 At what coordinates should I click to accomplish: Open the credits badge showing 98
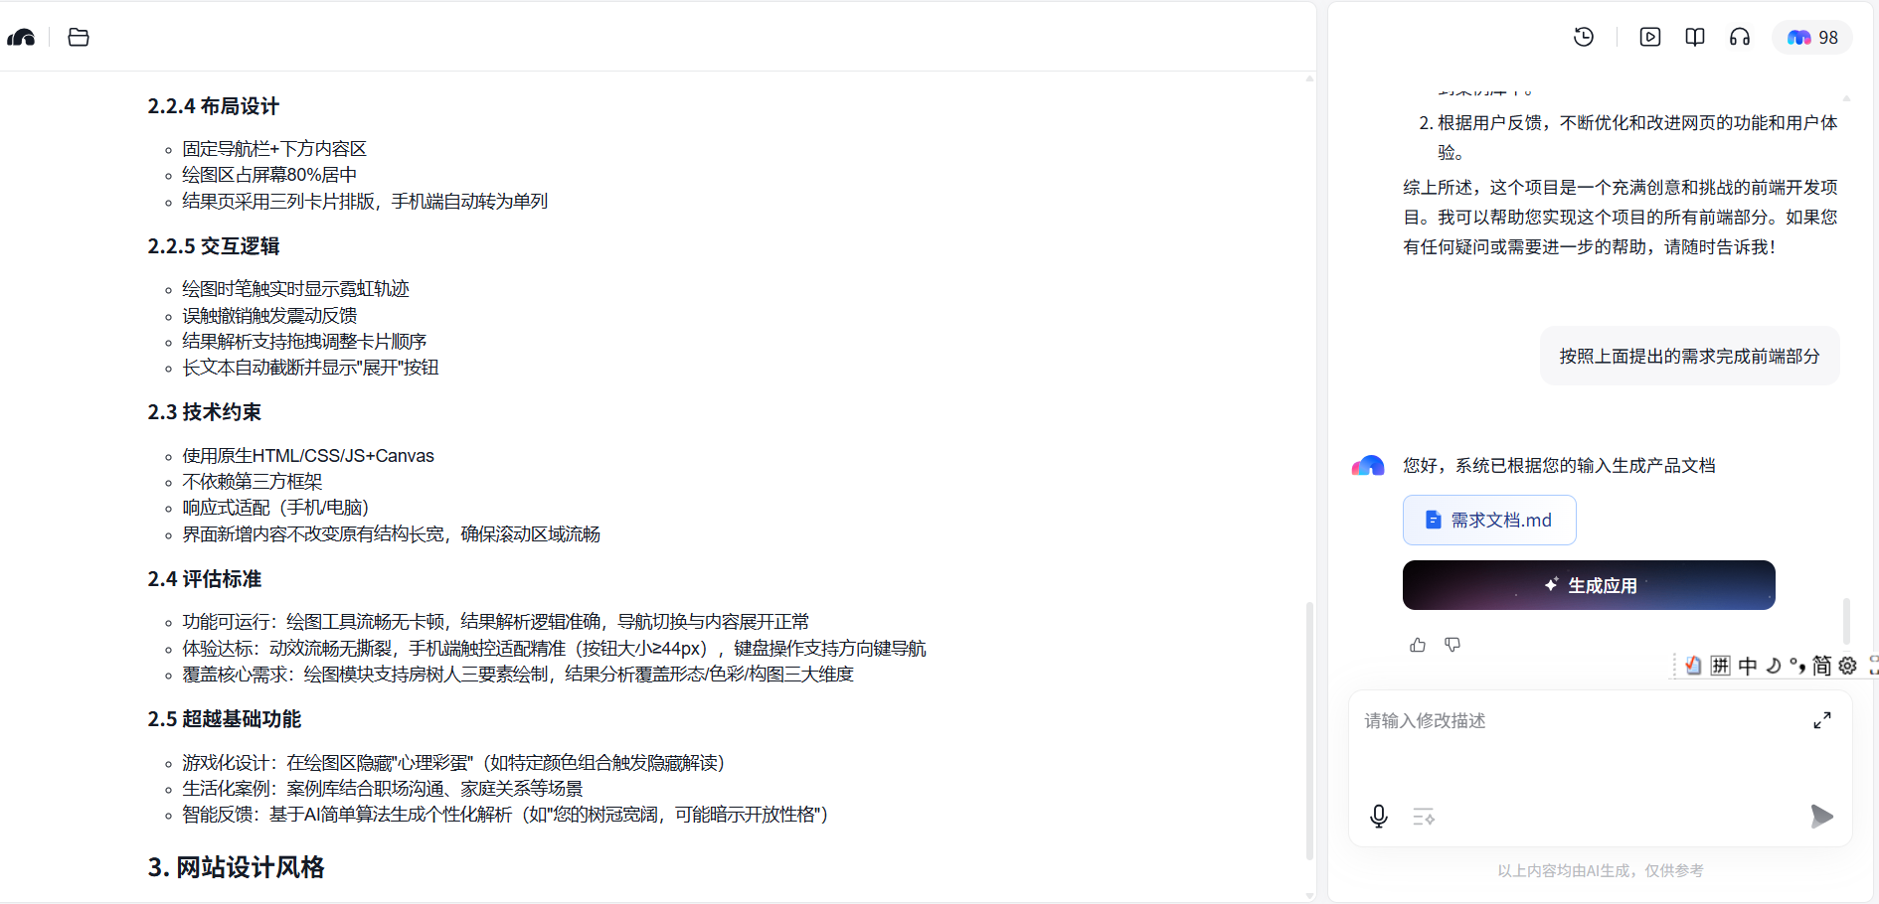point(1812,38)
